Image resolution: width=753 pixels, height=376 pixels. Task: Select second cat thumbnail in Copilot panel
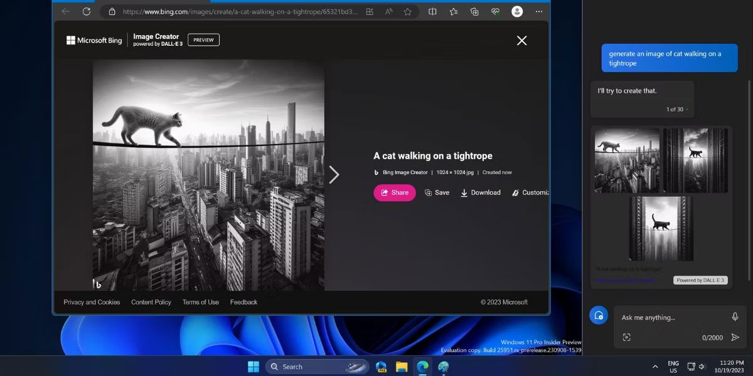point(695,160)
